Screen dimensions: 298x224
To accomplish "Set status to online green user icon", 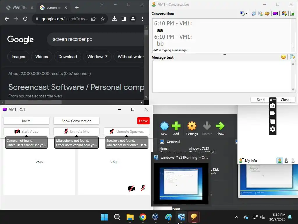I will click(x=280, y=161).
